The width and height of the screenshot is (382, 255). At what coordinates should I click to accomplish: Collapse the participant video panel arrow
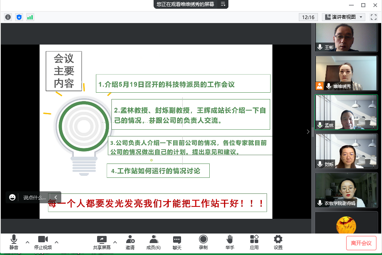[308, 132]
